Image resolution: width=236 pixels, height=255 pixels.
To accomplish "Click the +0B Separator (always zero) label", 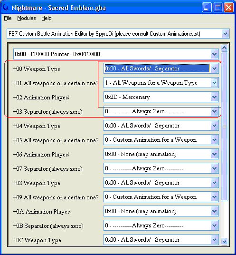I will (x=48, y=226).
